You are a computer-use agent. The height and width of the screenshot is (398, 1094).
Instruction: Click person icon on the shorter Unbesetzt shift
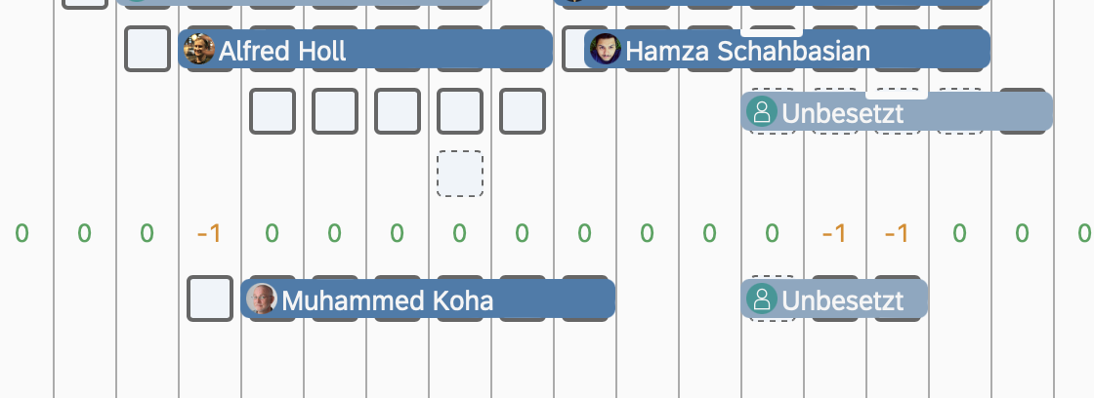coord(762,299)
